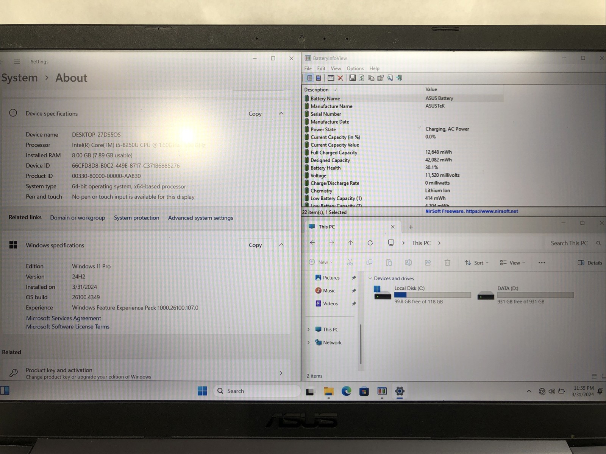Click the exit icon in BatteryInfoView toolbar

(x=399, y=78)
